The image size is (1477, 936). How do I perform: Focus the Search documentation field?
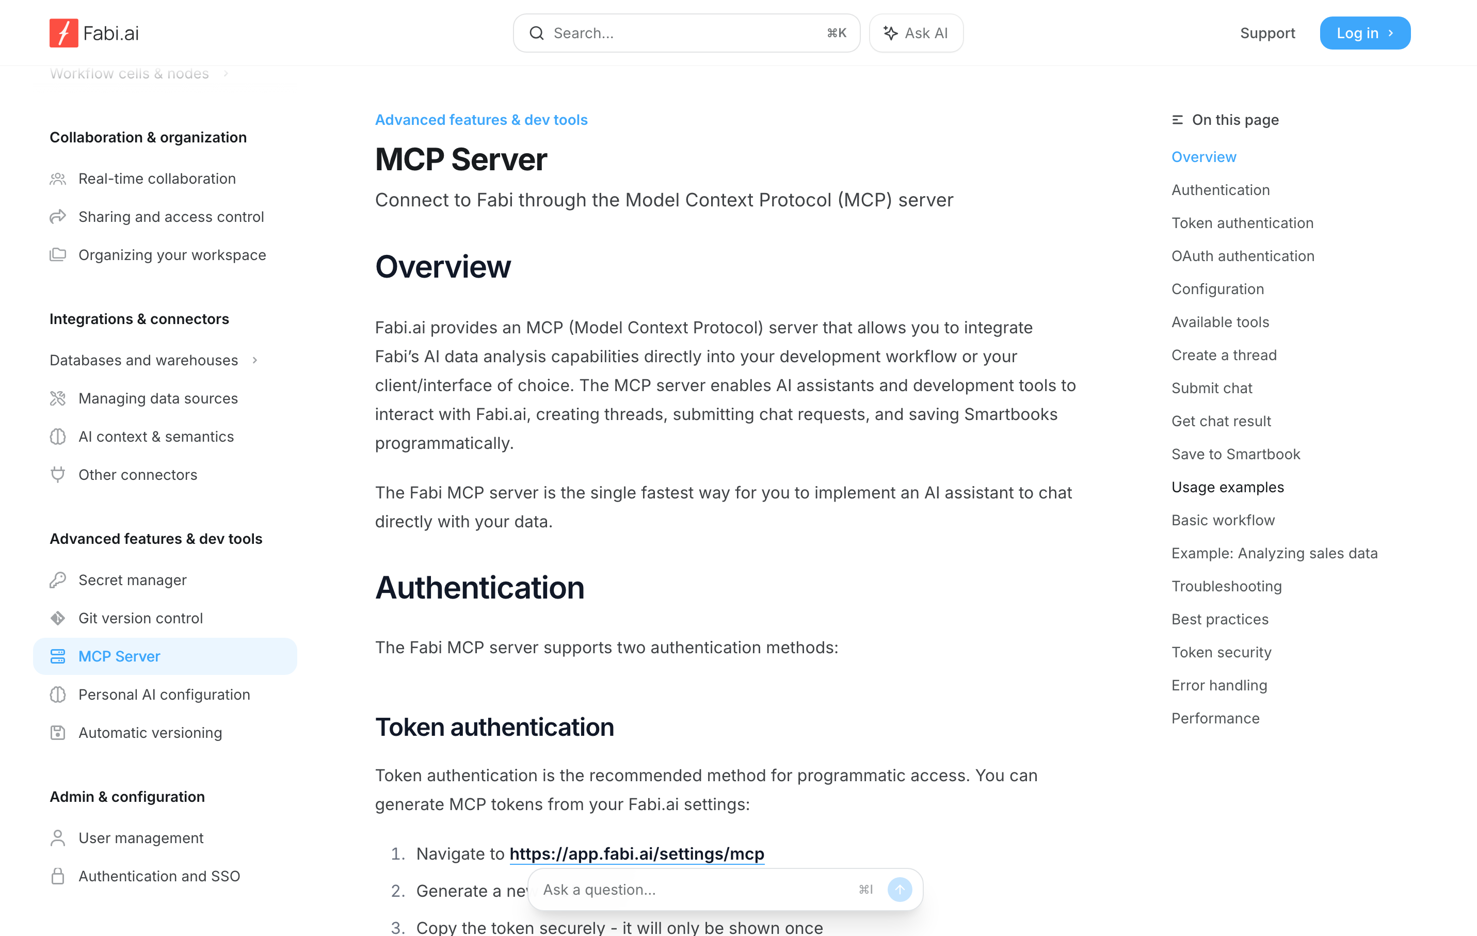[x=686, y=33]
